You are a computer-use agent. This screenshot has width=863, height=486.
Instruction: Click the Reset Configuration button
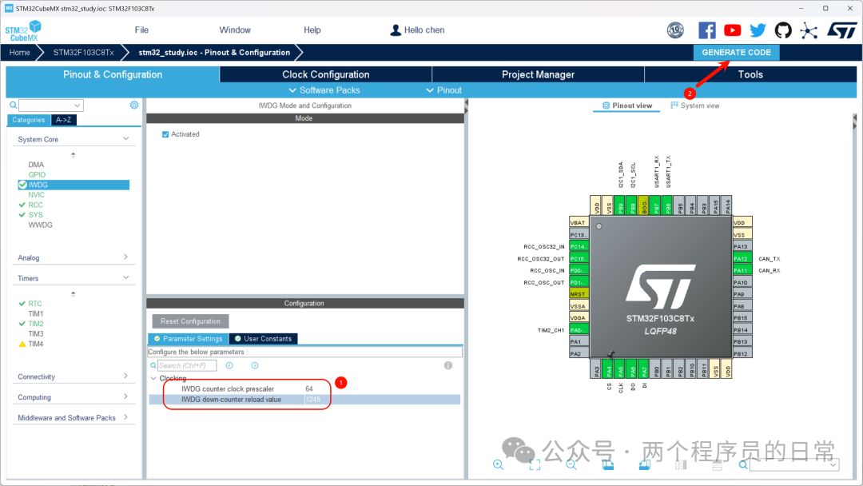(190, 321)
